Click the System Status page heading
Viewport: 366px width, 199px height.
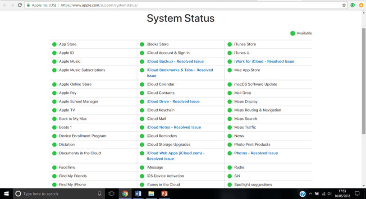point(181,18)
